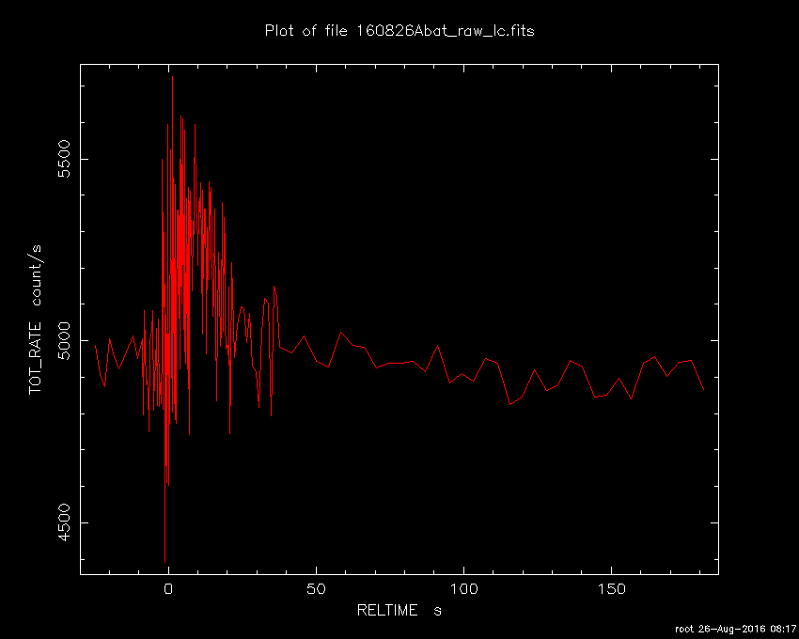Click the x-axis tick label 50
799x639 pixels.
[x=316, y=589]
